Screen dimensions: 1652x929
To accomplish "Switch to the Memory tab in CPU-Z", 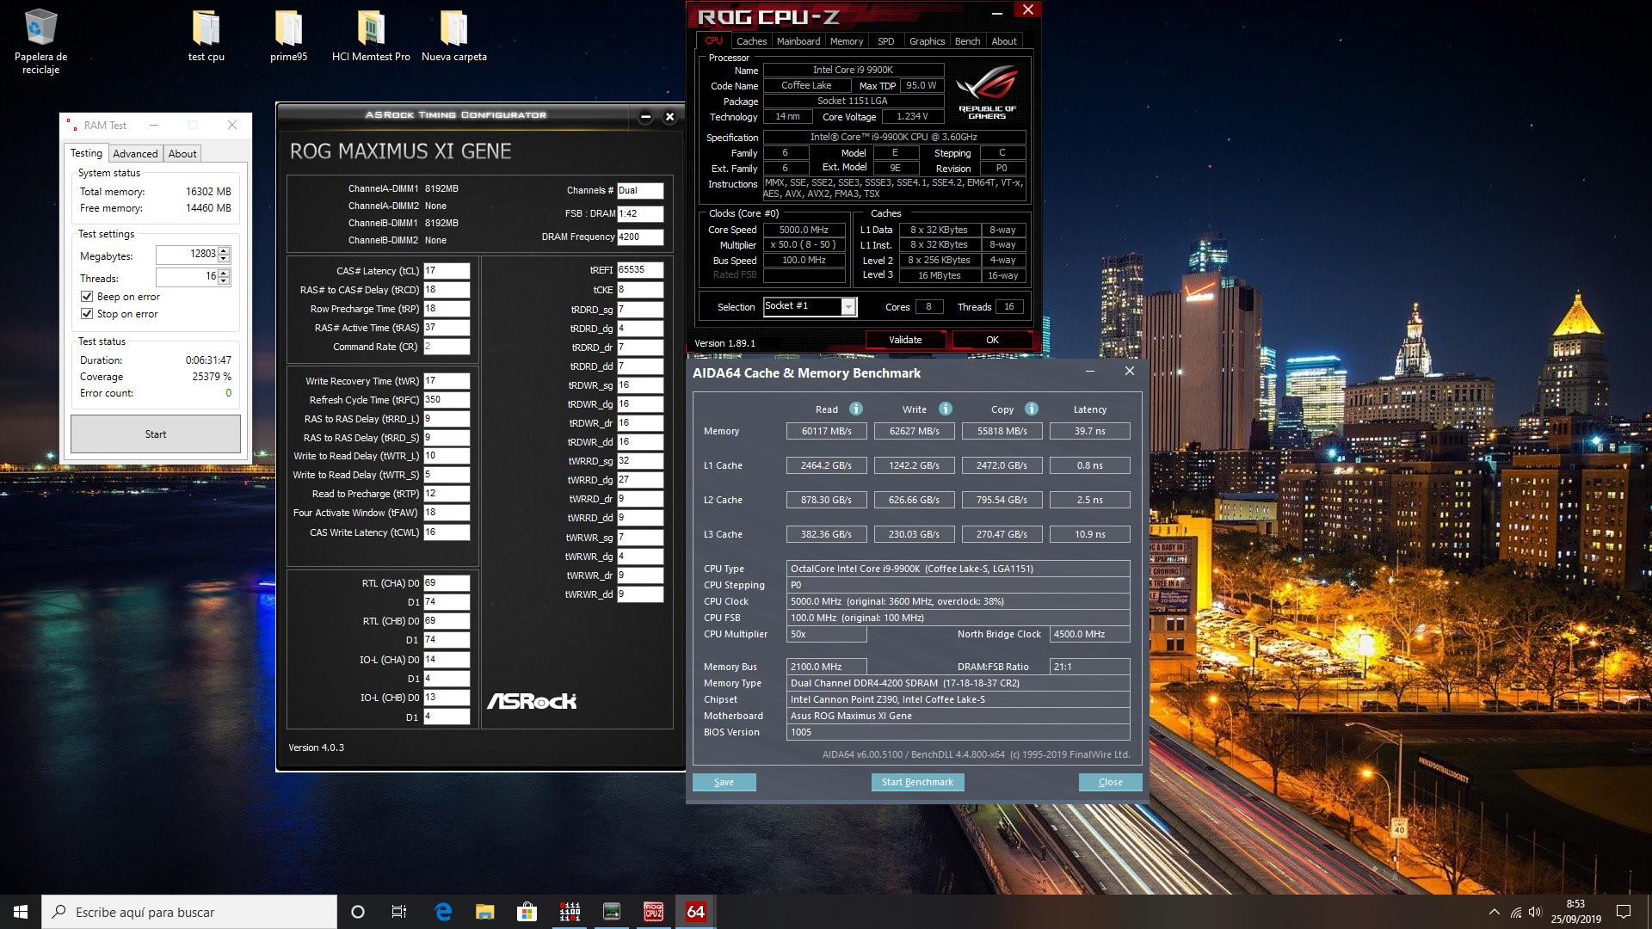I will [x=846, y=41].
